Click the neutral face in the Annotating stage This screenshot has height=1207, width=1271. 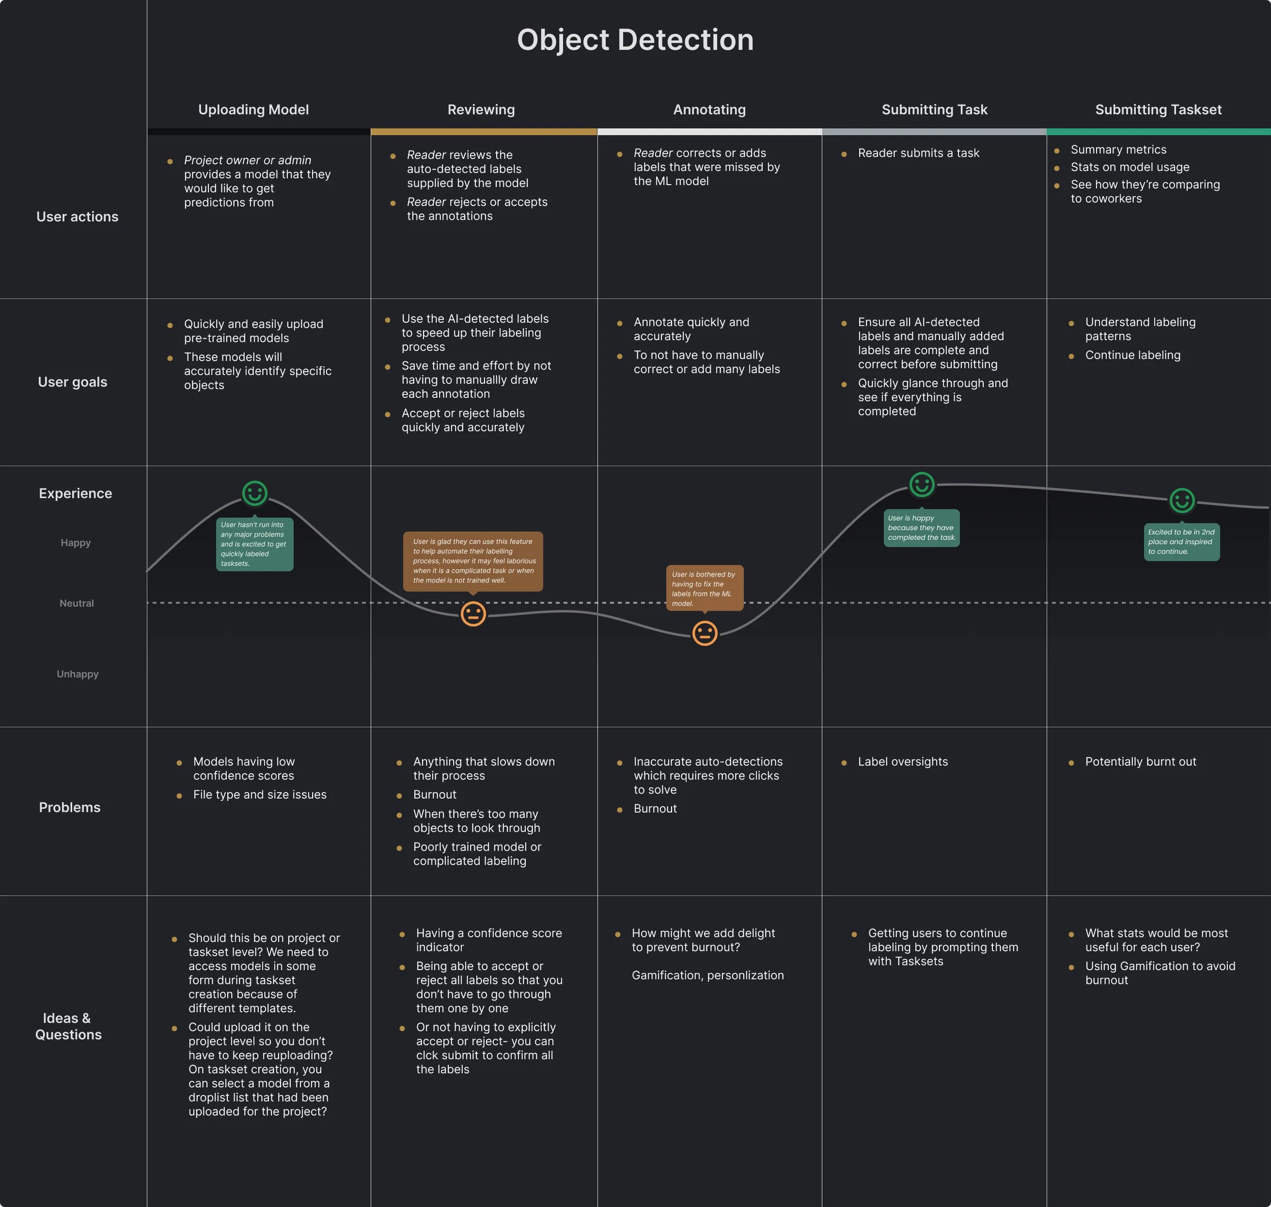(705, 633)
